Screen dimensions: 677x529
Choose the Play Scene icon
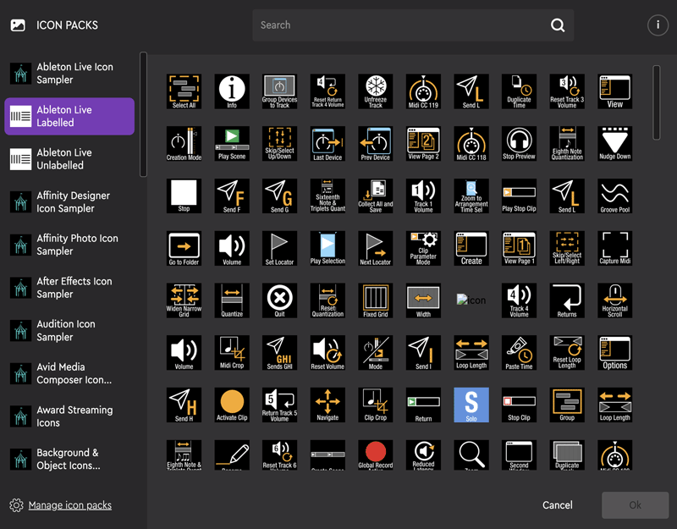click(x=231, y=143)
